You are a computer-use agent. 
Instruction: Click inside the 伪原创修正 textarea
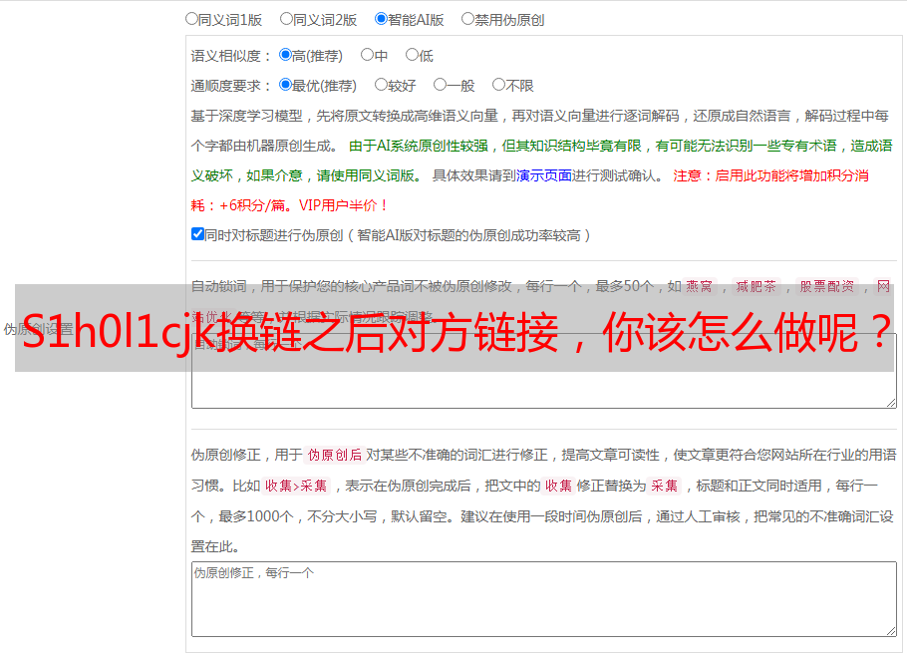(x=544, y=599)
